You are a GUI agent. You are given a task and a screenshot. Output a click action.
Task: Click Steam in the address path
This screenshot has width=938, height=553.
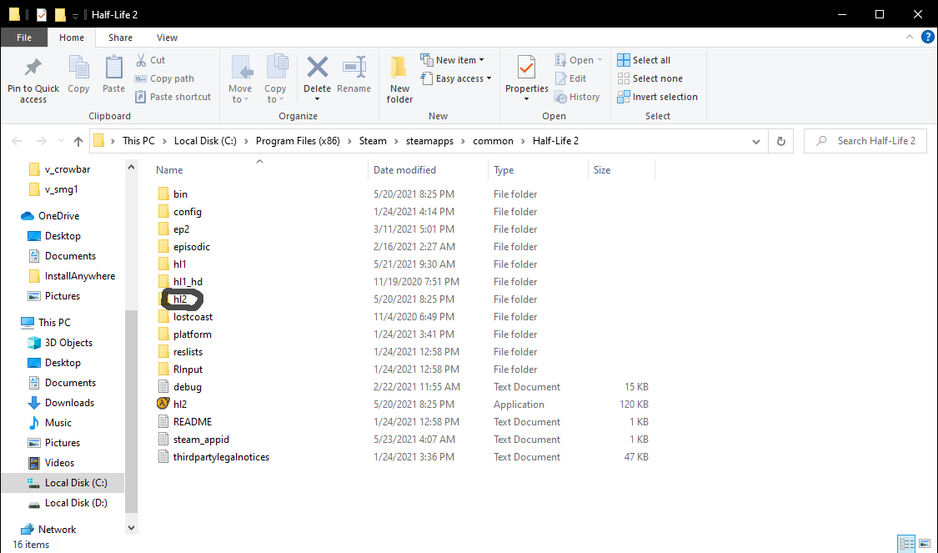(373, 141)
